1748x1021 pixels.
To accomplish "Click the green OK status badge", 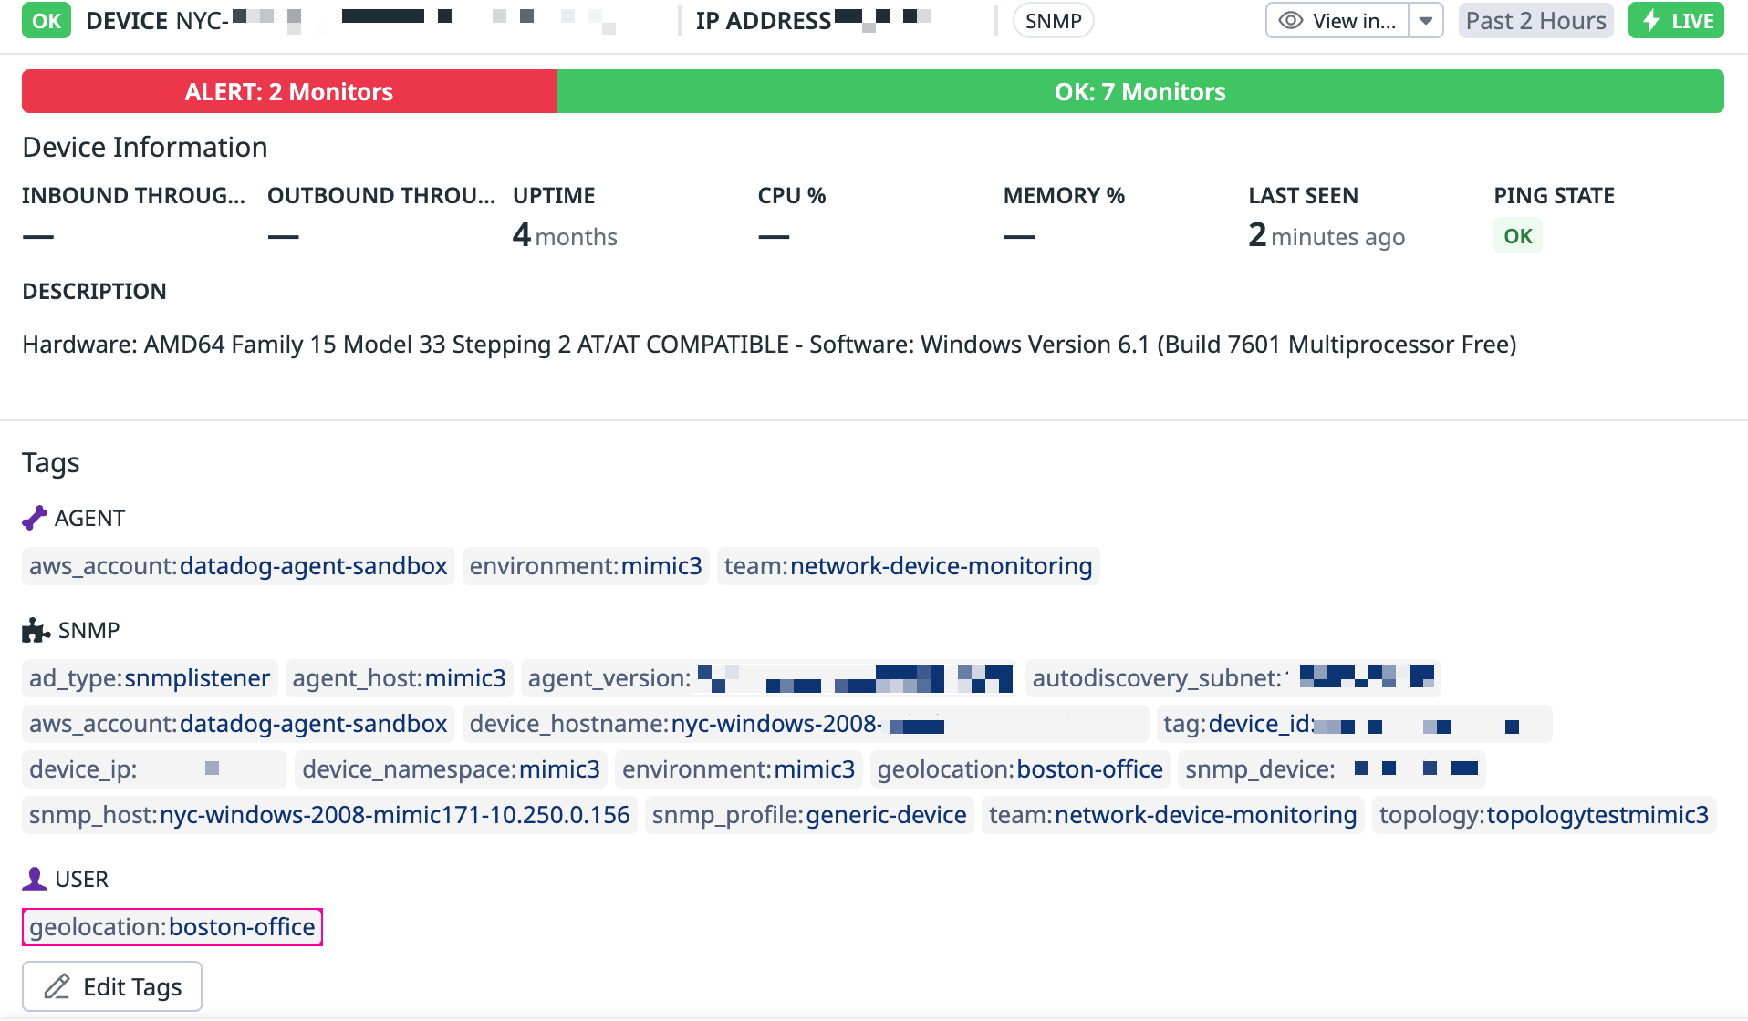I will [x=47, y=21].
